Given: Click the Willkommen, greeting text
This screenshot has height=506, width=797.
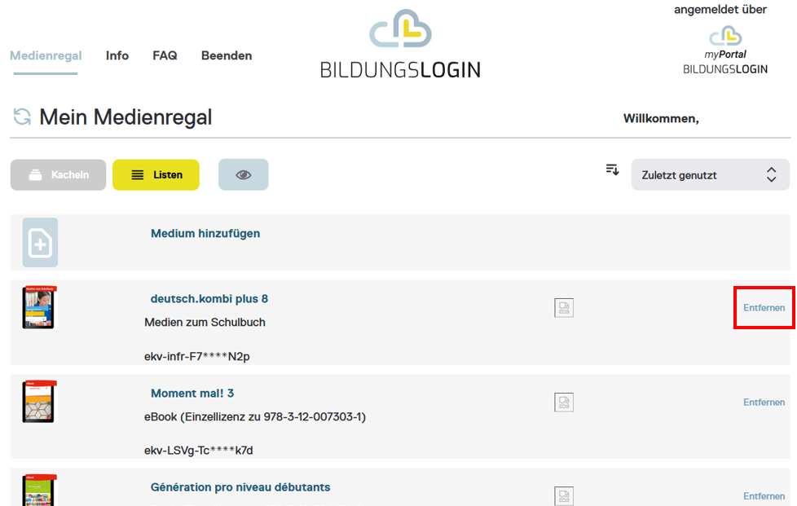Looking at the screenshot, I should point(661,118).
